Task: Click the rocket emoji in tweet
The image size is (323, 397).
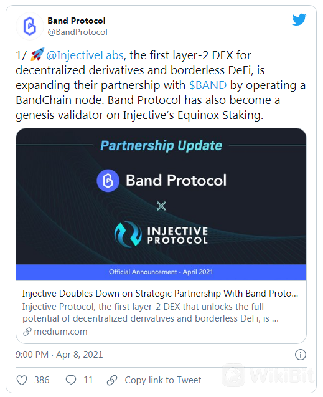Action: click(x=37, y=54)
